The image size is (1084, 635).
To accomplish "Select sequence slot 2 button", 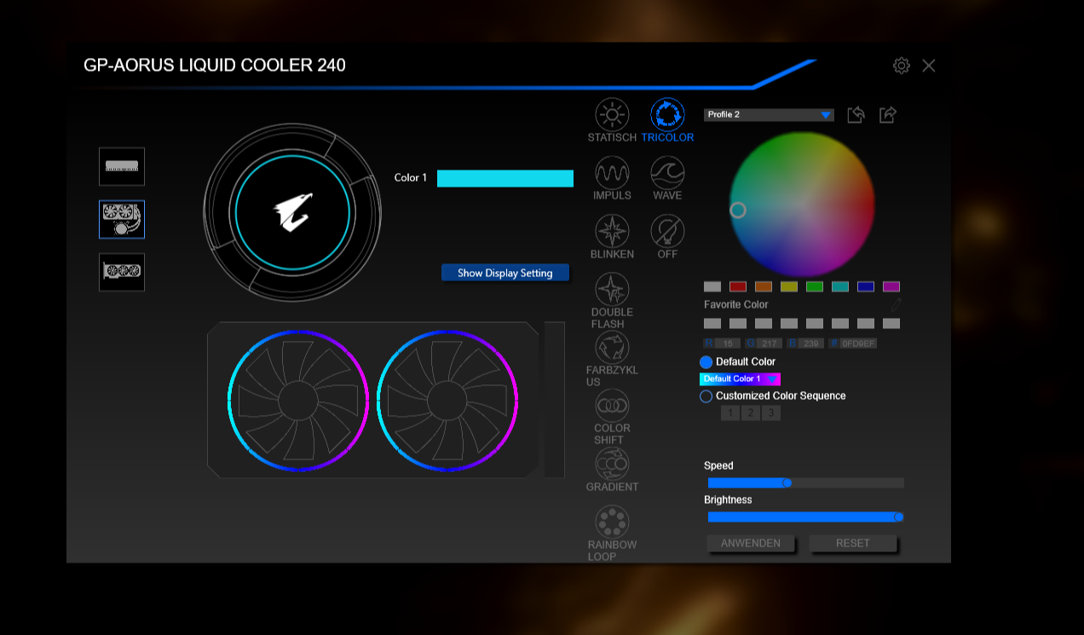I will [751, 413].
